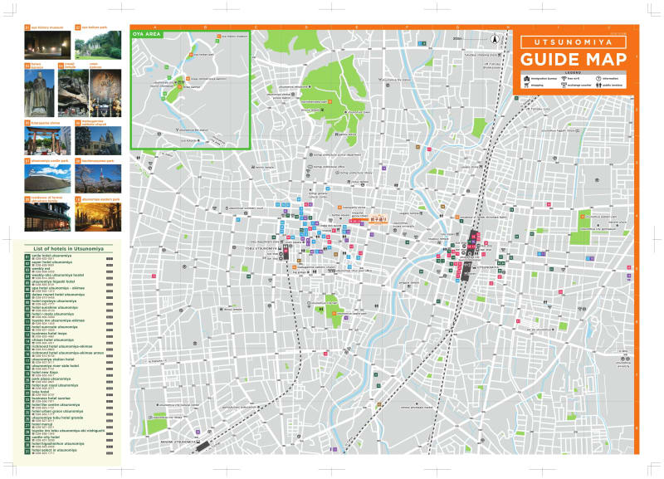Click the shopping cart icon in the legend

click(526, 86)
